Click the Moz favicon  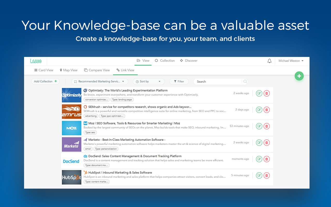[x=85, y=123]
